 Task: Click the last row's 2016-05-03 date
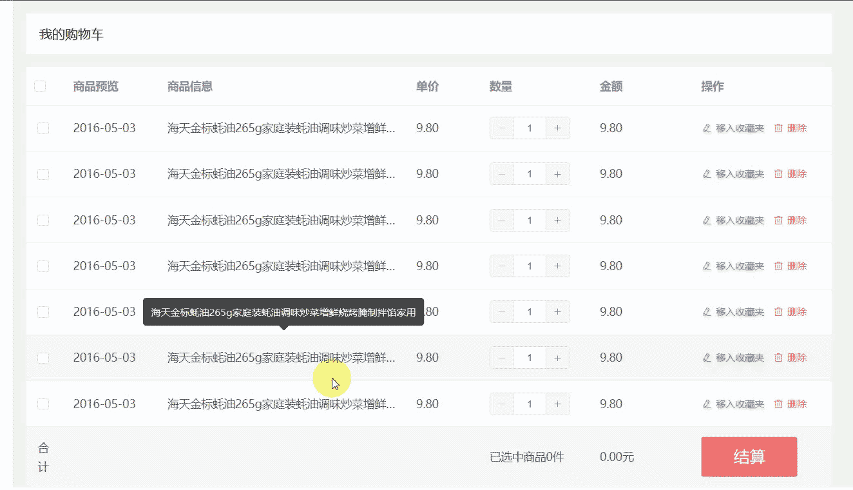(x=104, y=404)
